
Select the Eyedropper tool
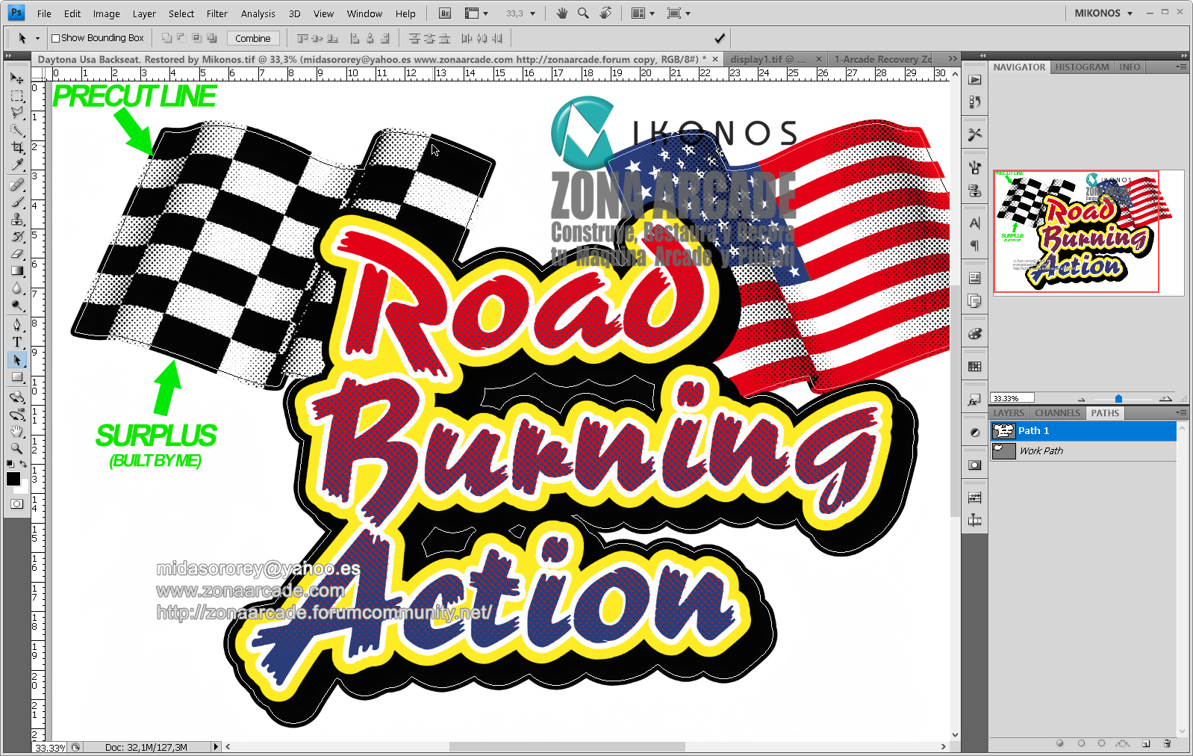pyautogui.click(x=16, y=164)
